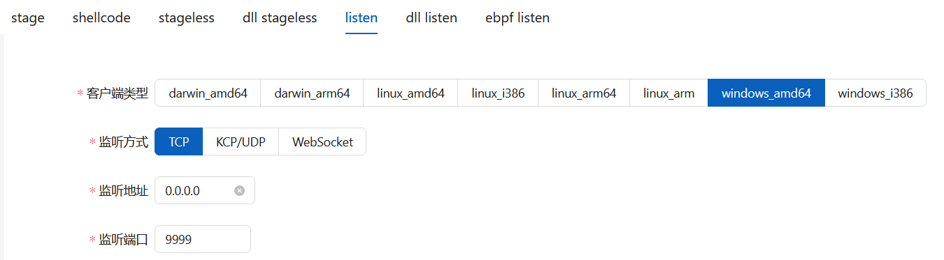Switch to the stage tab
Viewport: 944px width, 260px height.
pos(28,17)
